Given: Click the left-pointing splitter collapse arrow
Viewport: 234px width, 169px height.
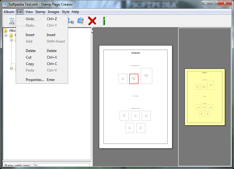Looking at the screenshot, I should (92, 29).
